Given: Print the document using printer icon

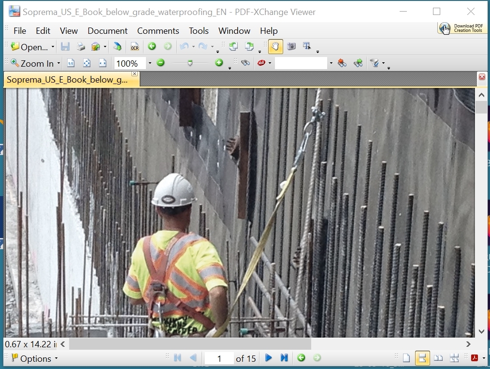Looking at the screenshot, I should pos(81,46).
